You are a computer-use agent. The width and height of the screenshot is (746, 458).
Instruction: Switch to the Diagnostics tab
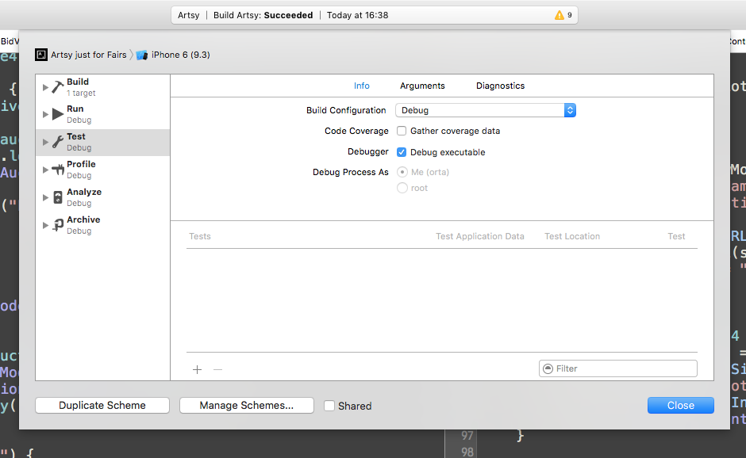pyautogui.click(x=501, y=86)
